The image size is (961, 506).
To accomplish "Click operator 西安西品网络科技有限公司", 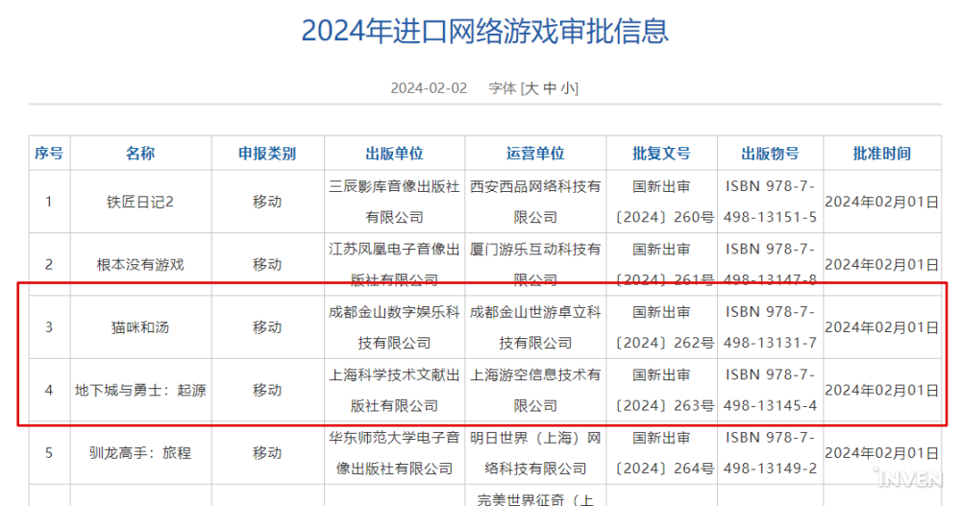I will pyautogui.click(x=535, y=203).
